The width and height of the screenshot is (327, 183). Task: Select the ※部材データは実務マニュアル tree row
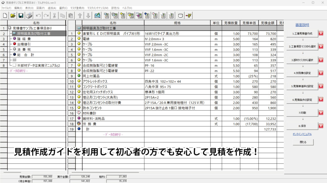point(39,65)
